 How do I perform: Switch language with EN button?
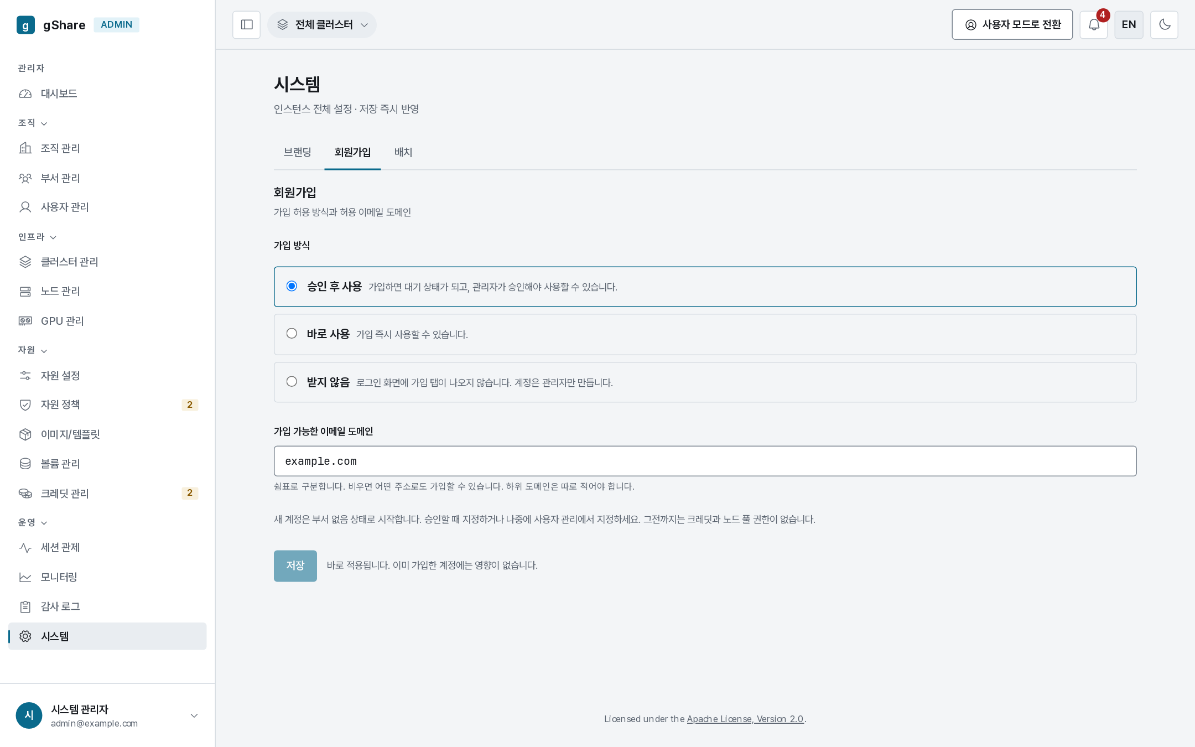pyautogui.click(x=1129, y=25)
